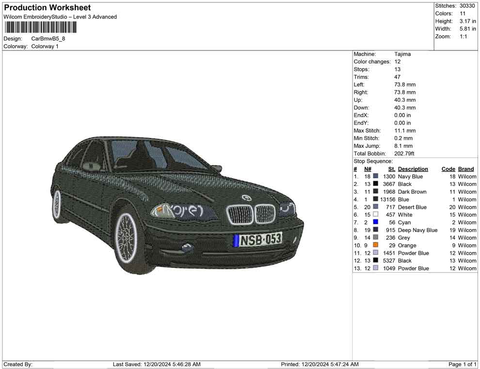Image resolution: width=480 pixels, height=369 pixels.
Task: Toggle the Blue swatch in stop 4
Action: [375, 199]
